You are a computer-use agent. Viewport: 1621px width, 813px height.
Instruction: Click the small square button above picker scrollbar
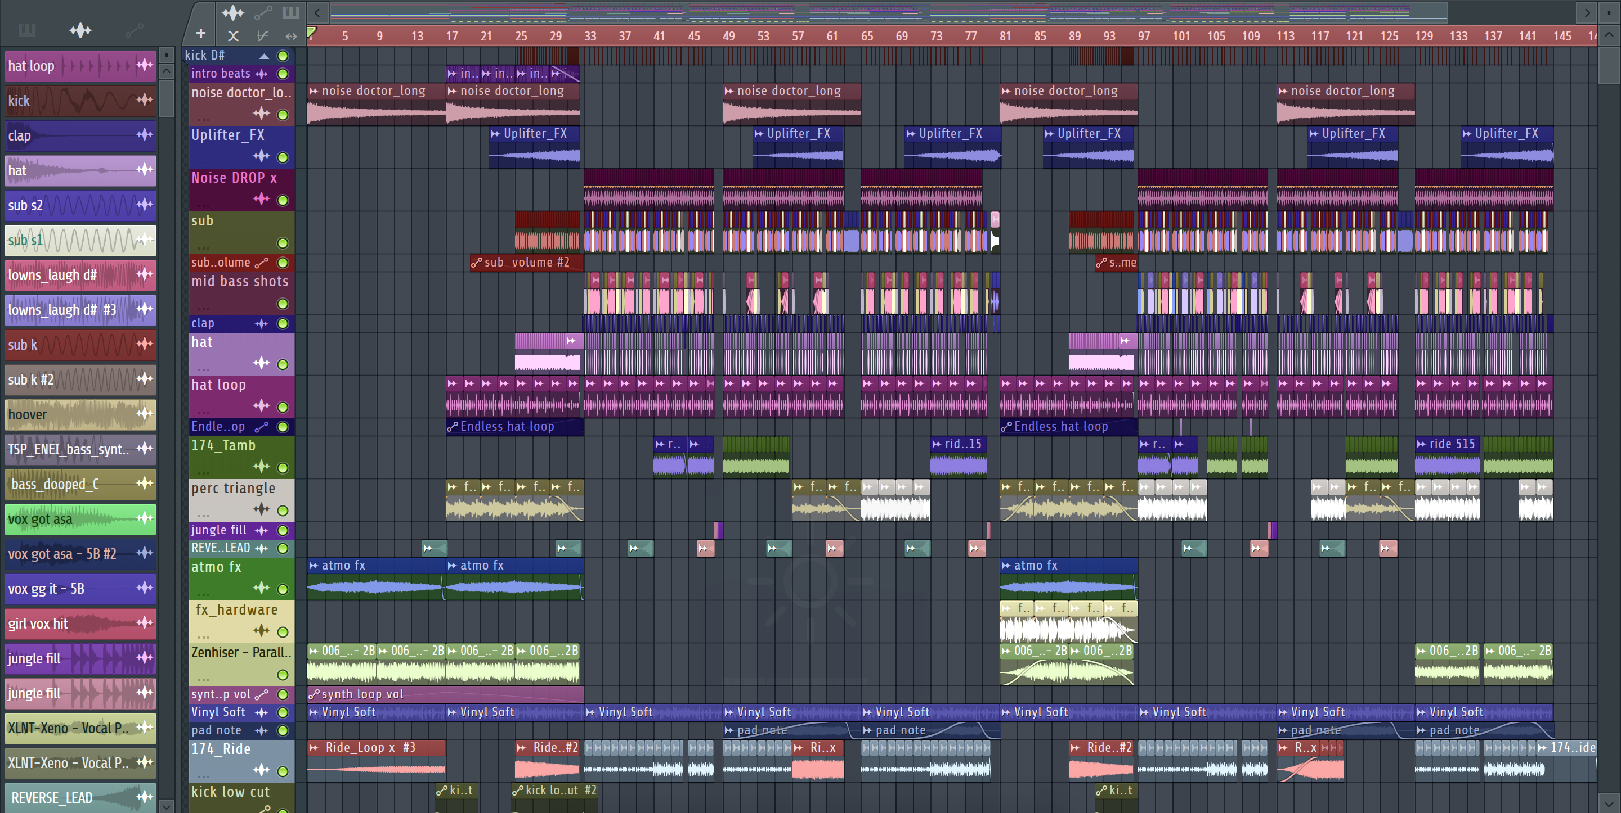(166, 55)
